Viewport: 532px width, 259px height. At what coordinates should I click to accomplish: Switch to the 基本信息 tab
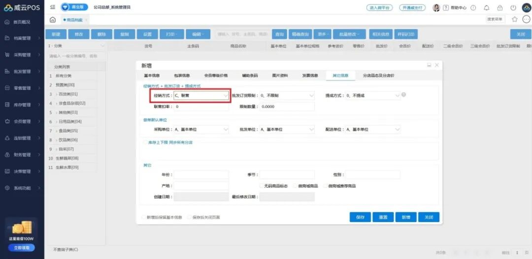click(152, 76)
